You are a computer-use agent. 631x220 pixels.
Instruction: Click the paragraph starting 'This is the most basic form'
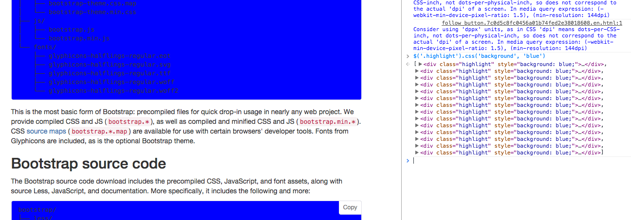coord(186,126)
